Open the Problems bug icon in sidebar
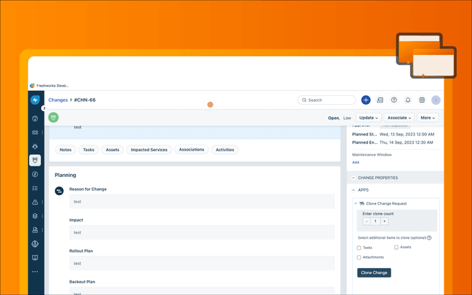The image size is (472, 295). [x=35, y=146]
